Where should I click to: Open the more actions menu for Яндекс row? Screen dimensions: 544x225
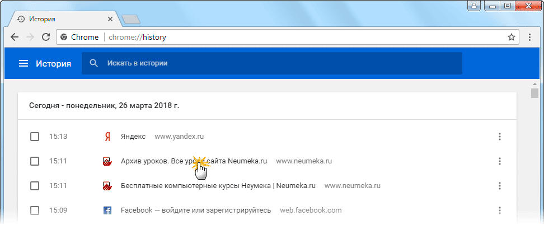(x=499, y=137)
